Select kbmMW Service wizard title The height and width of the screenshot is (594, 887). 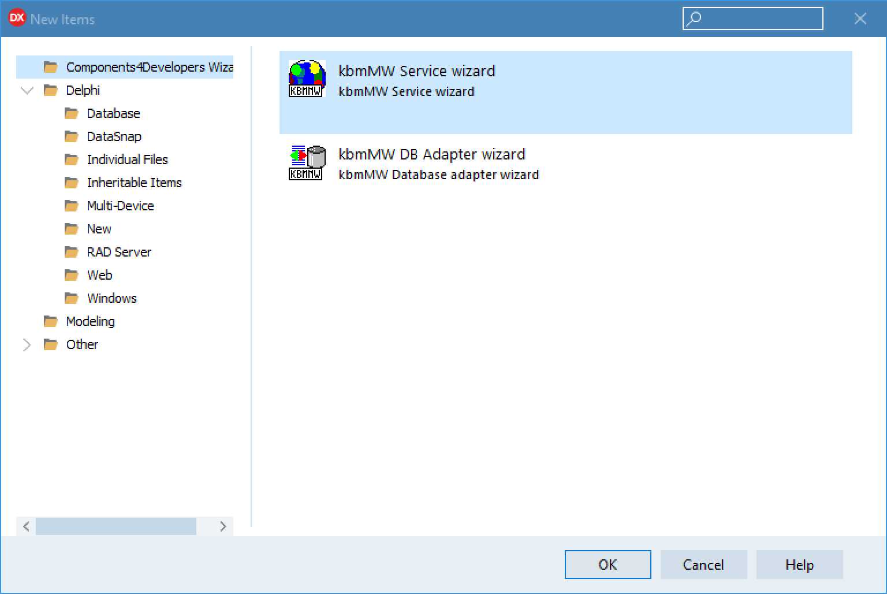pos(416,71)
